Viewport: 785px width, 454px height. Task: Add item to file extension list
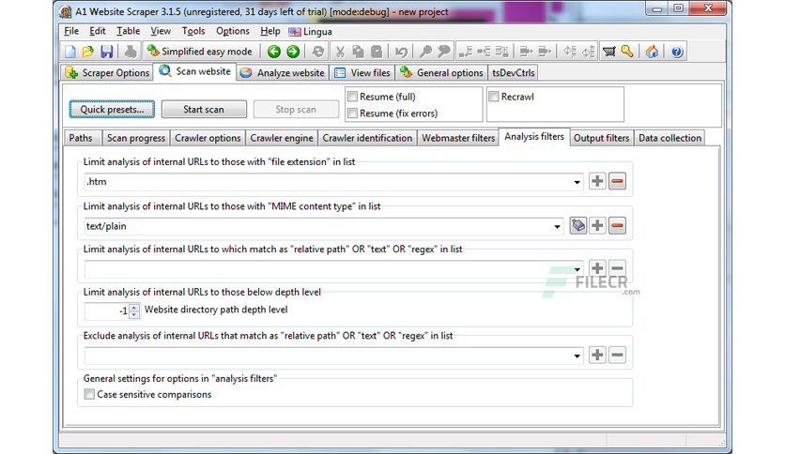pos(597,181)
